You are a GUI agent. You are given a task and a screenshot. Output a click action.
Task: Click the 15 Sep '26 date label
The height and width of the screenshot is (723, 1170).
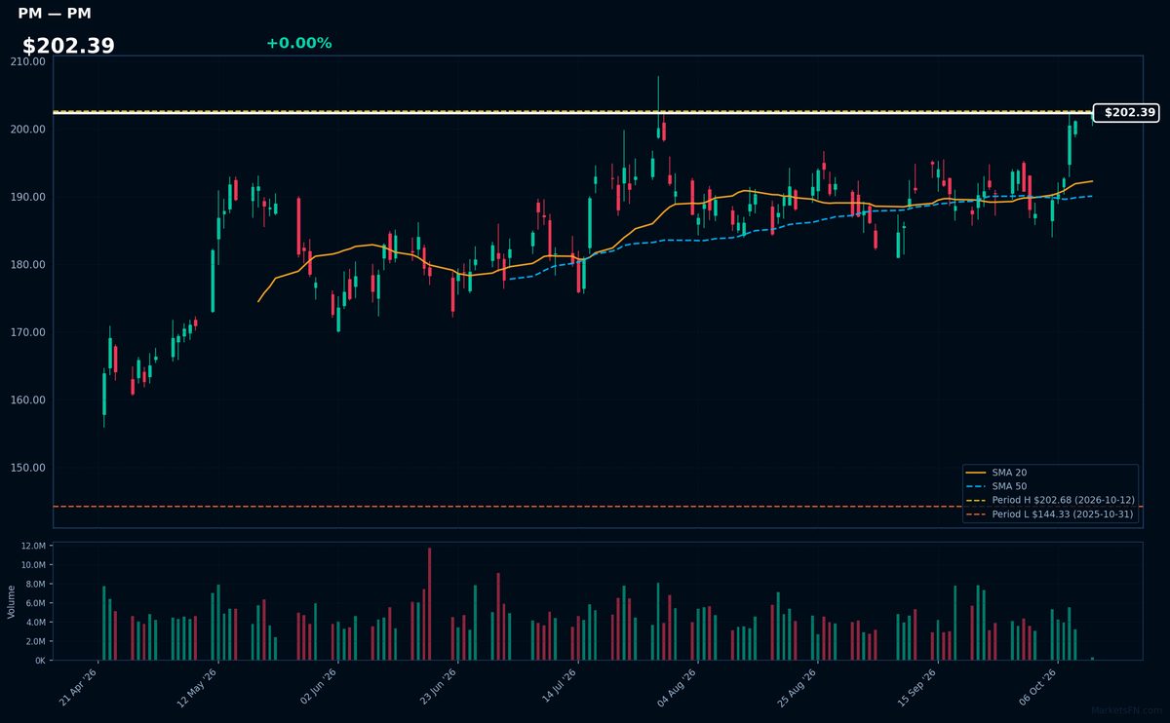[x=919, y=687]
